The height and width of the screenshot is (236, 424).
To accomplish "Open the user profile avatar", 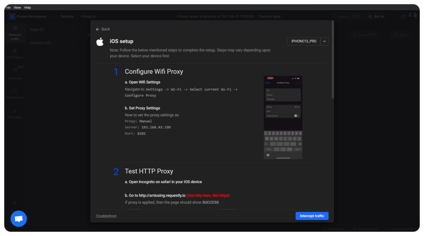I will [413, 16].
